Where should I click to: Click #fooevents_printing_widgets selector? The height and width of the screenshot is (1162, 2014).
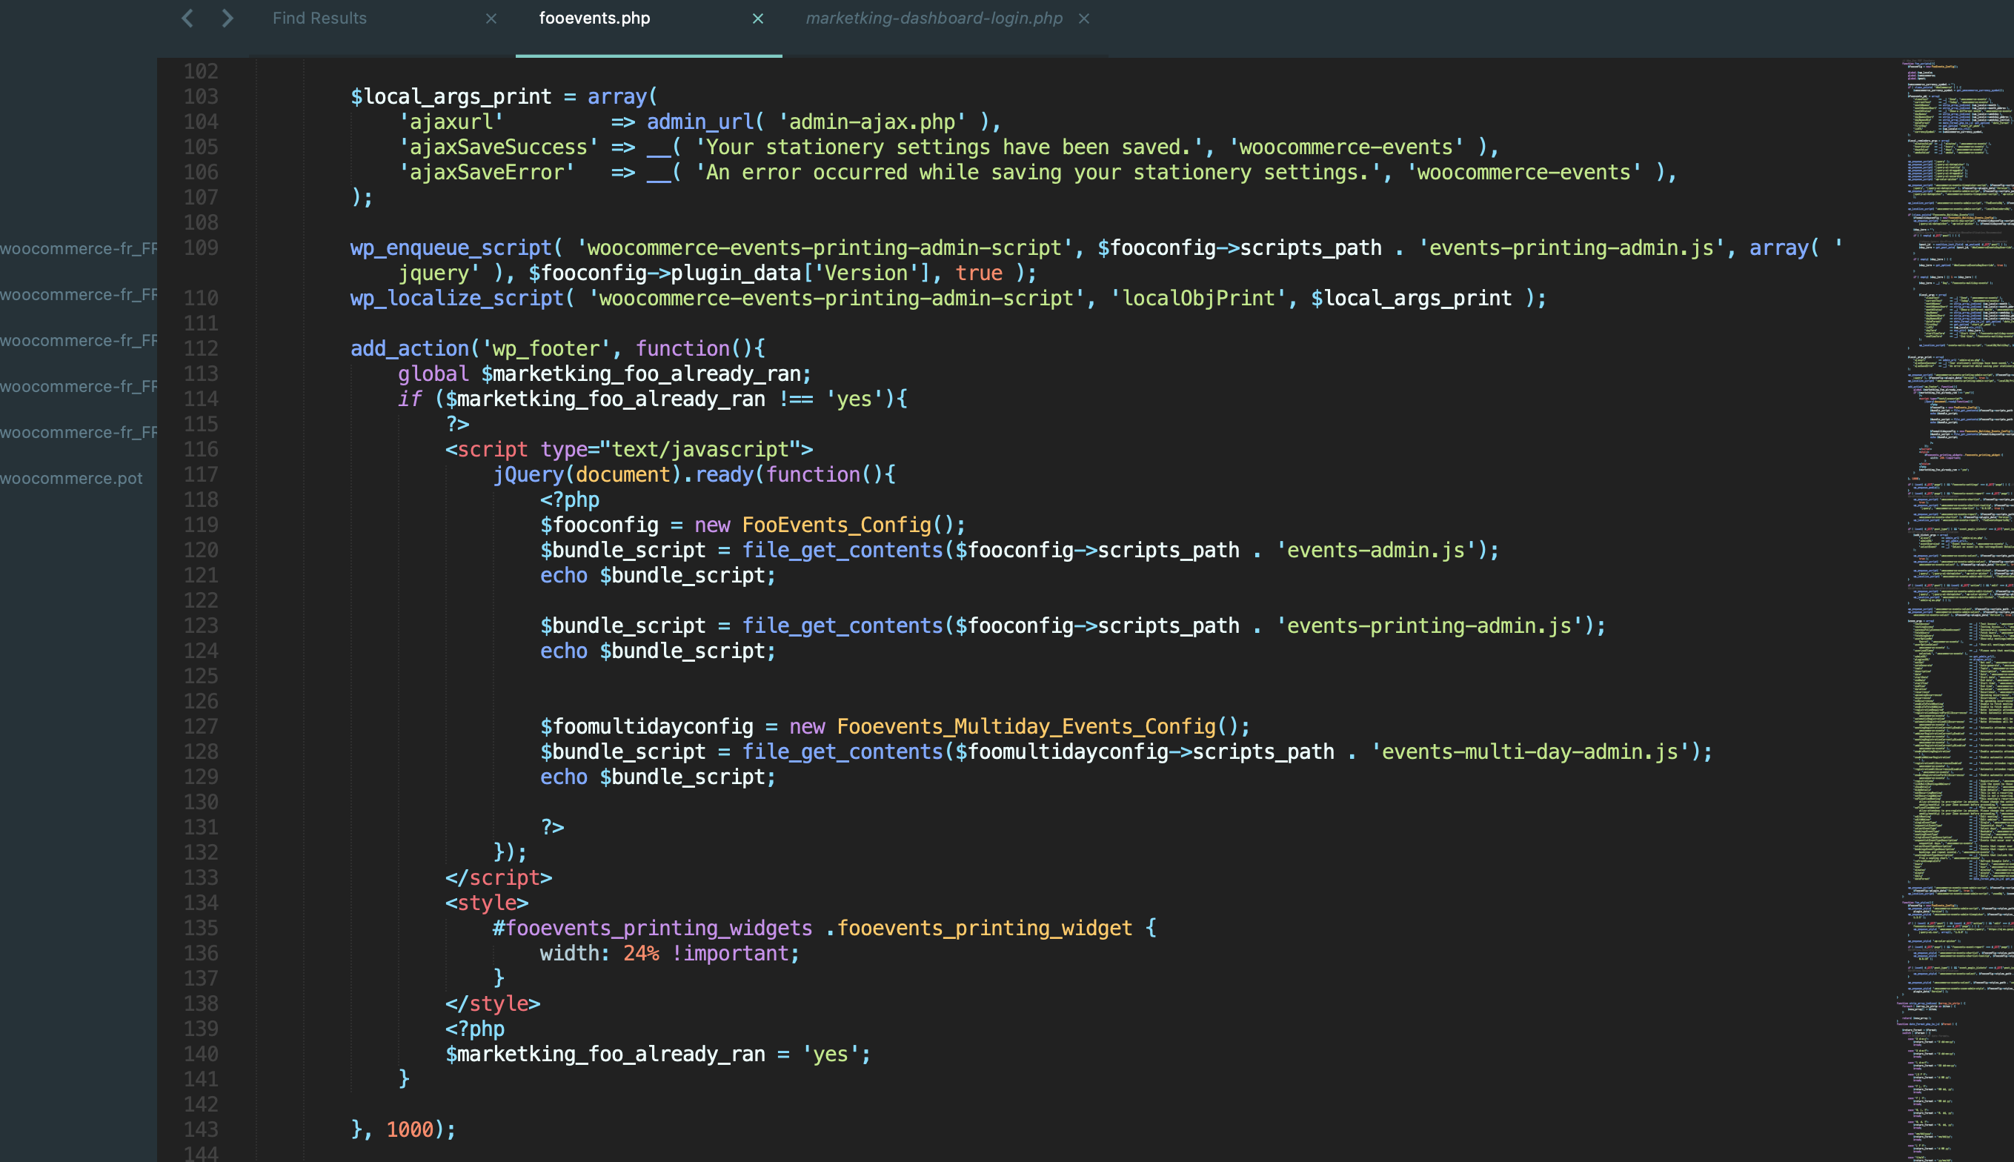[x=653, y=928]
